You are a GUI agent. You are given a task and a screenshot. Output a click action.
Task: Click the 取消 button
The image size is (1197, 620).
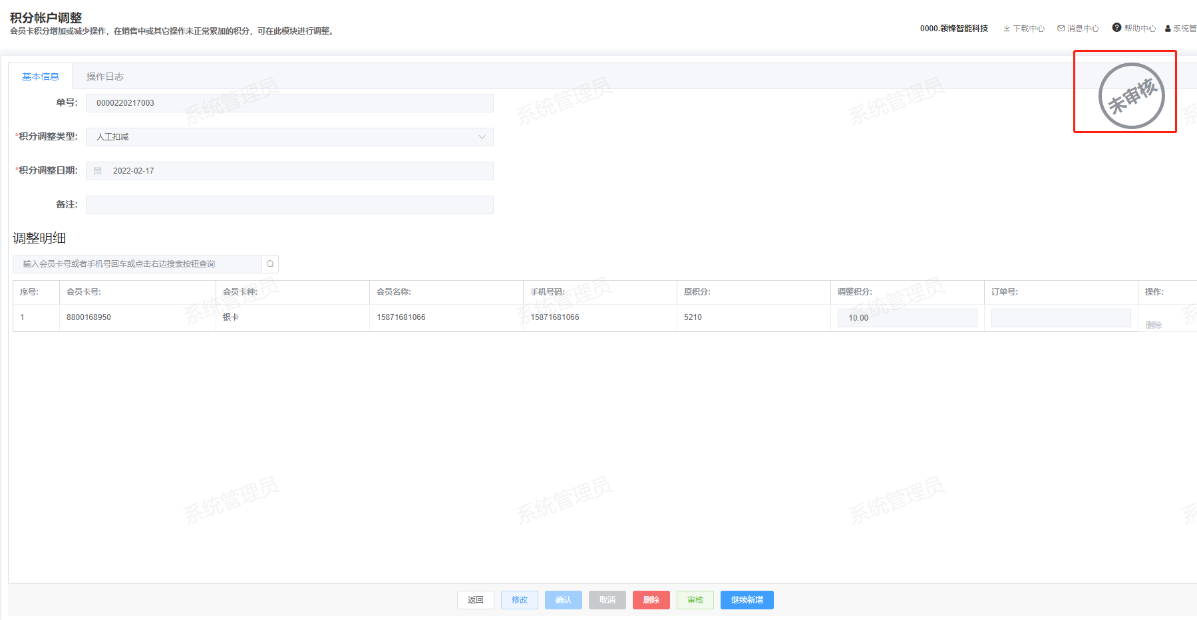pos(607,600)
